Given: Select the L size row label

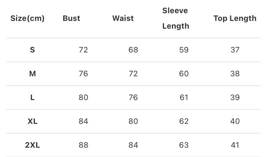Looking at the screenshot, I should 32,97.
